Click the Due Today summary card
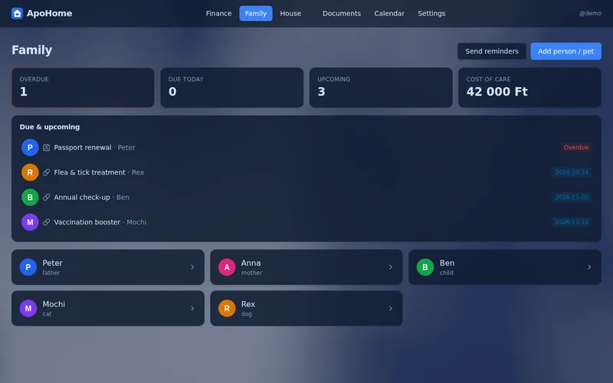Image resolution: width=613 pixels, height=383 pixels. point(232,87)
